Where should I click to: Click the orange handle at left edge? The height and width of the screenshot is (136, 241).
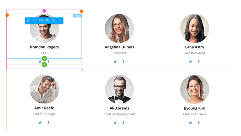(7, 15)
